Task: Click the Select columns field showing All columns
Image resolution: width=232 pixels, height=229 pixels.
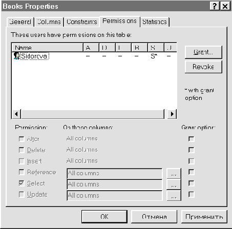Action: click(115, 184)
